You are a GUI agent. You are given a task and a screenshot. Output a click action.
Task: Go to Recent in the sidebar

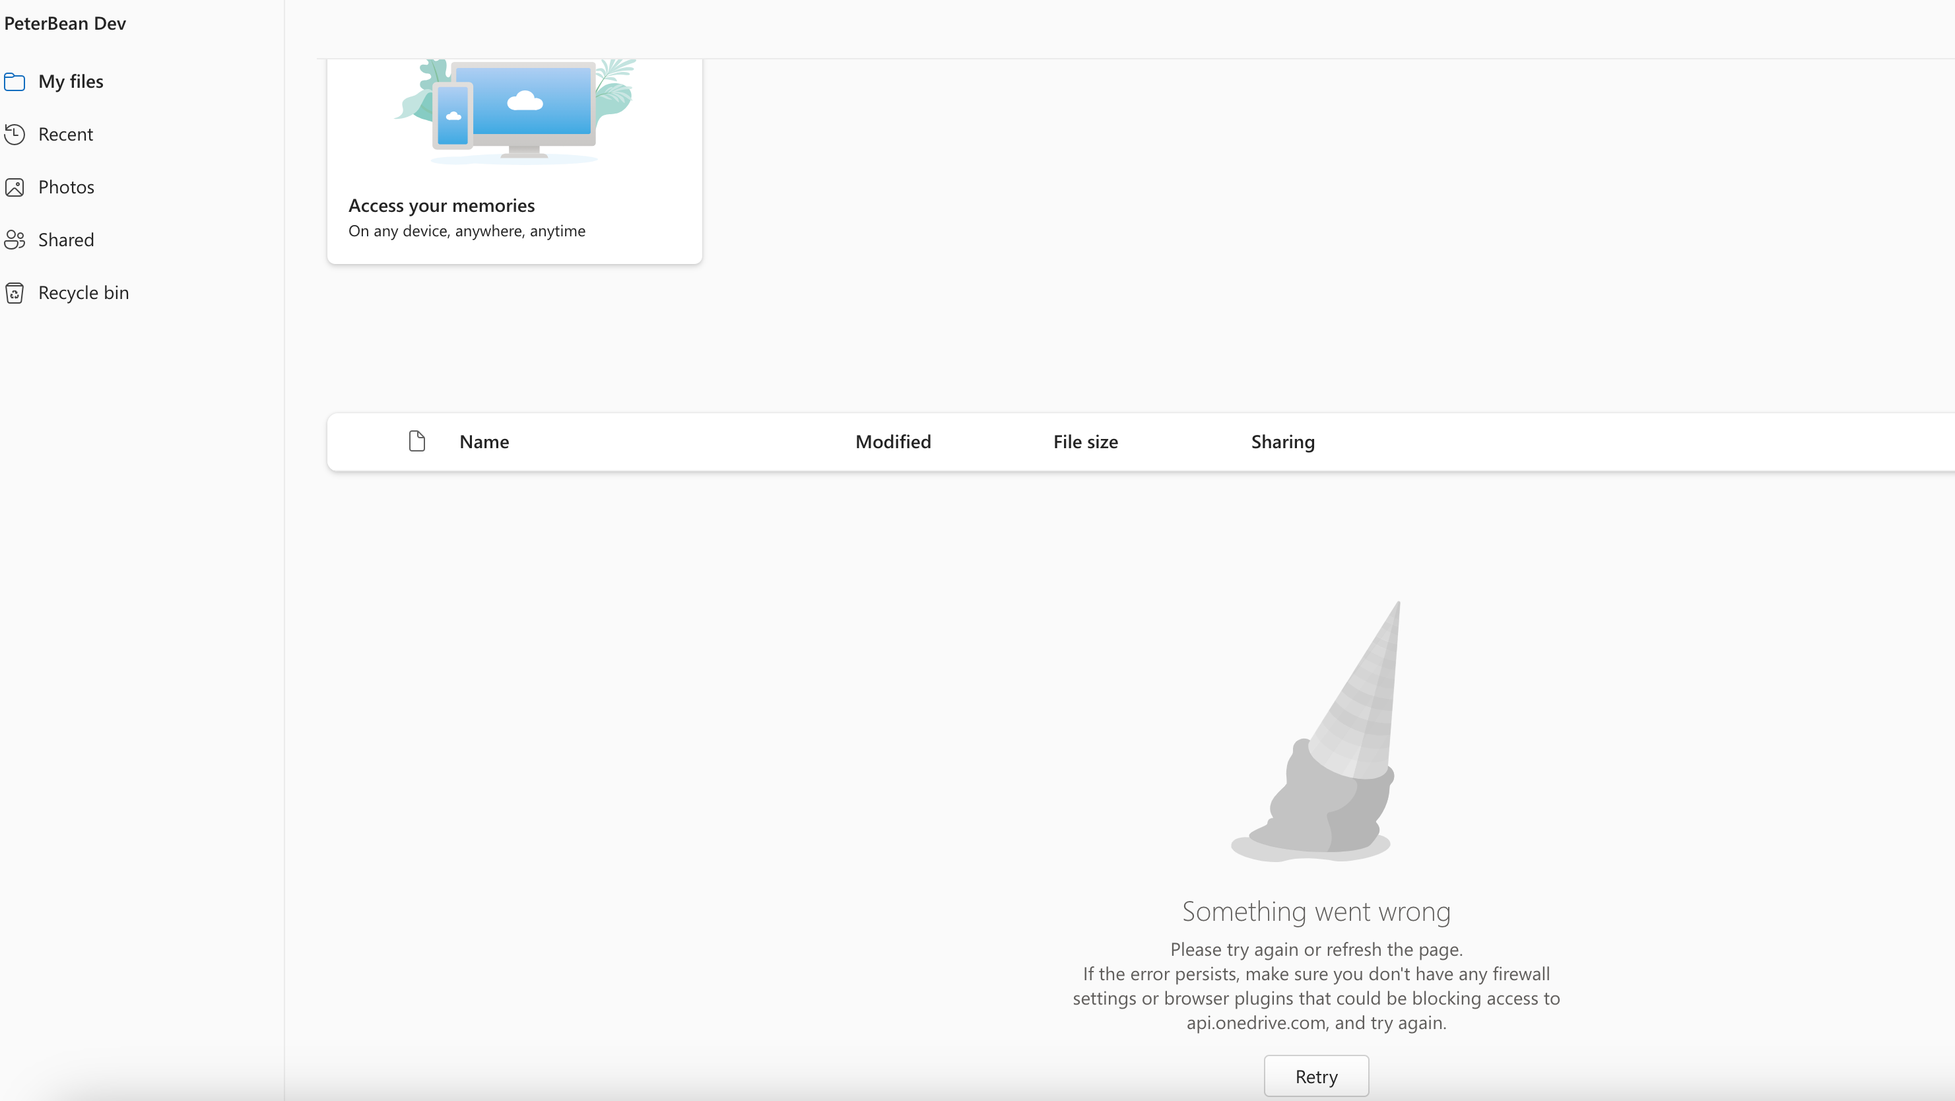pos(65,134)
